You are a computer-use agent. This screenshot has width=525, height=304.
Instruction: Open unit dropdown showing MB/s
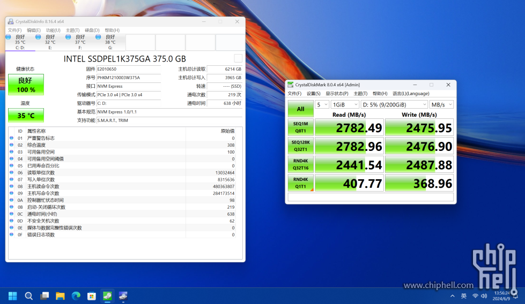point(441,104)
